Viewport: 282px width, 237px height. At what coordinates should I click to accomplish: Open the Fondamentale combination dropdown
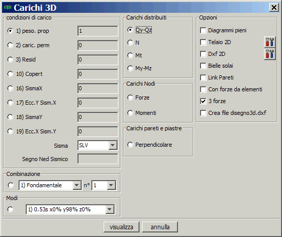tap(76, 185)
